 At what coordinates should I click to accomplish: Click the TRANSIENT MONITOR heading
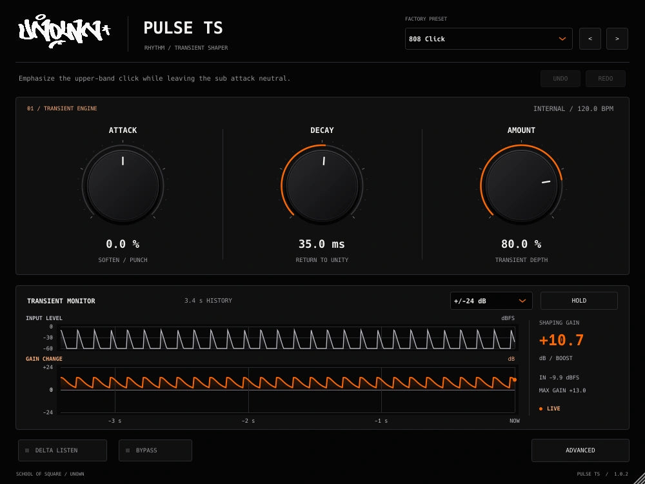(61, 301)
